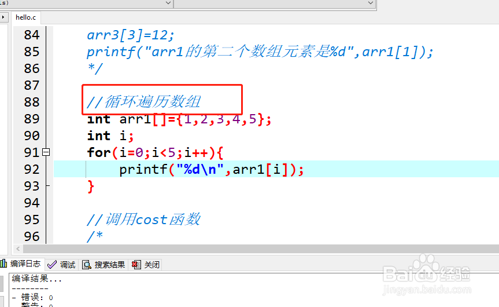Open the 调试 debug tab

61,265
